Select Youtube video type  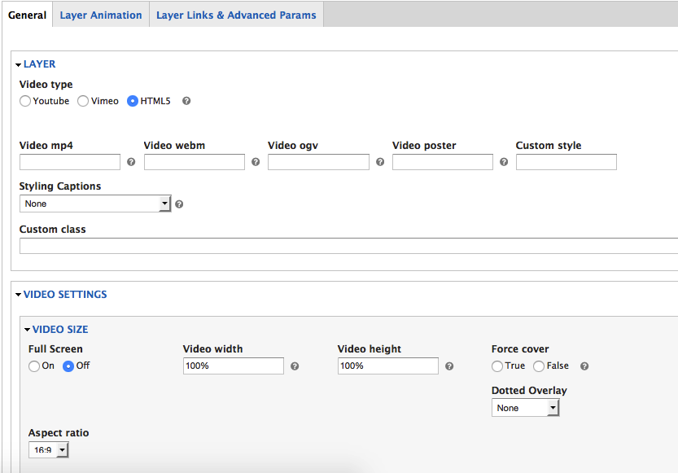click(x=25, y=102)
